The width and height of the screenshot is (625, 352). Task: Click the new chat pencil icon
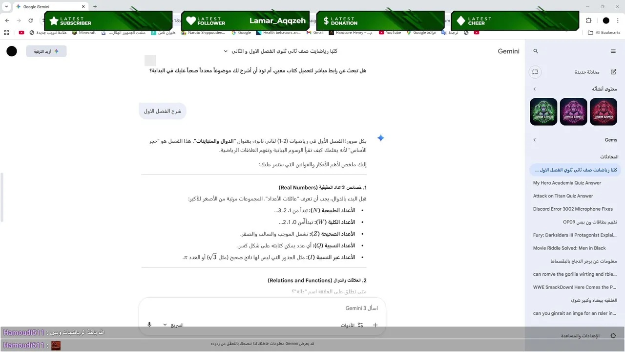[613, 72]
